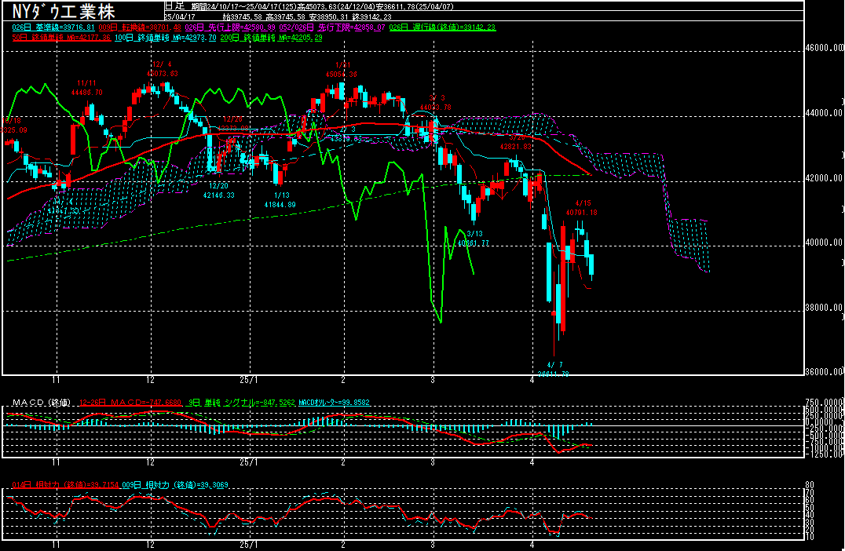
Task: Click the 11/11 peak label 44486.70
Action: (86, 92)
